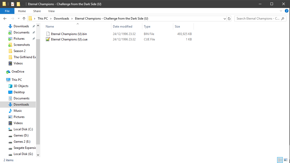This screenshot has height=163, width=290.
Task: Click the Eternal Champions breadcrumb segment
Action: tap(112, 19)
